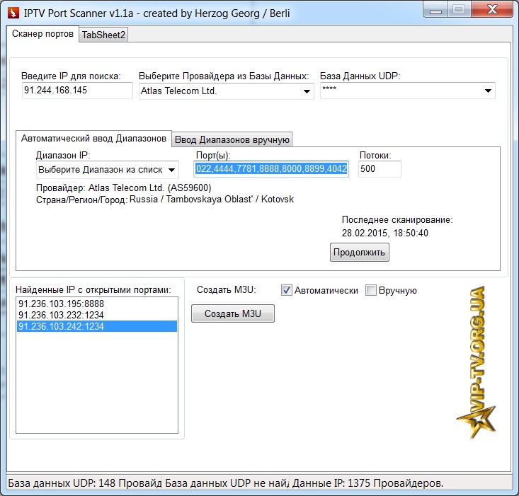The height and width of the screenshot is (496, 519).
Task: Click the Продолжить button
Action: tap(360, 253)
